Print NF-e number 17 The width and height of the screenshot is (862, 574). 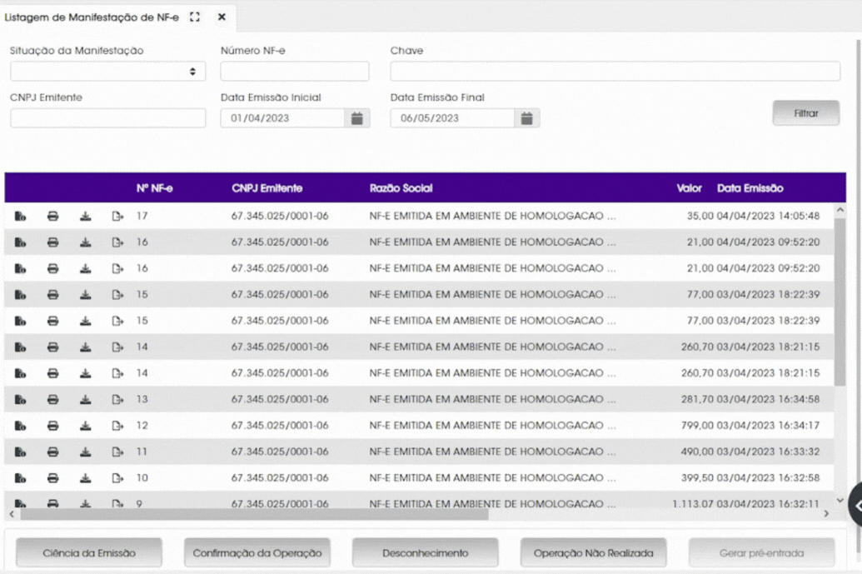pos(52,216)
